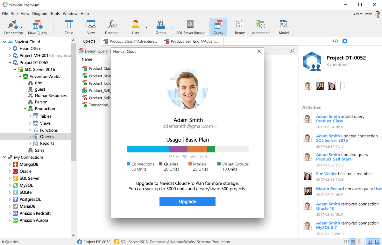Click the orange Models segment in usage bar
The image size is (382, 245).
(197, 149)
